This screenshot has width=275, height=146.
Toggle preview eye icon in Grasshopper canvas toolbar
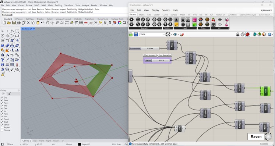175,34
